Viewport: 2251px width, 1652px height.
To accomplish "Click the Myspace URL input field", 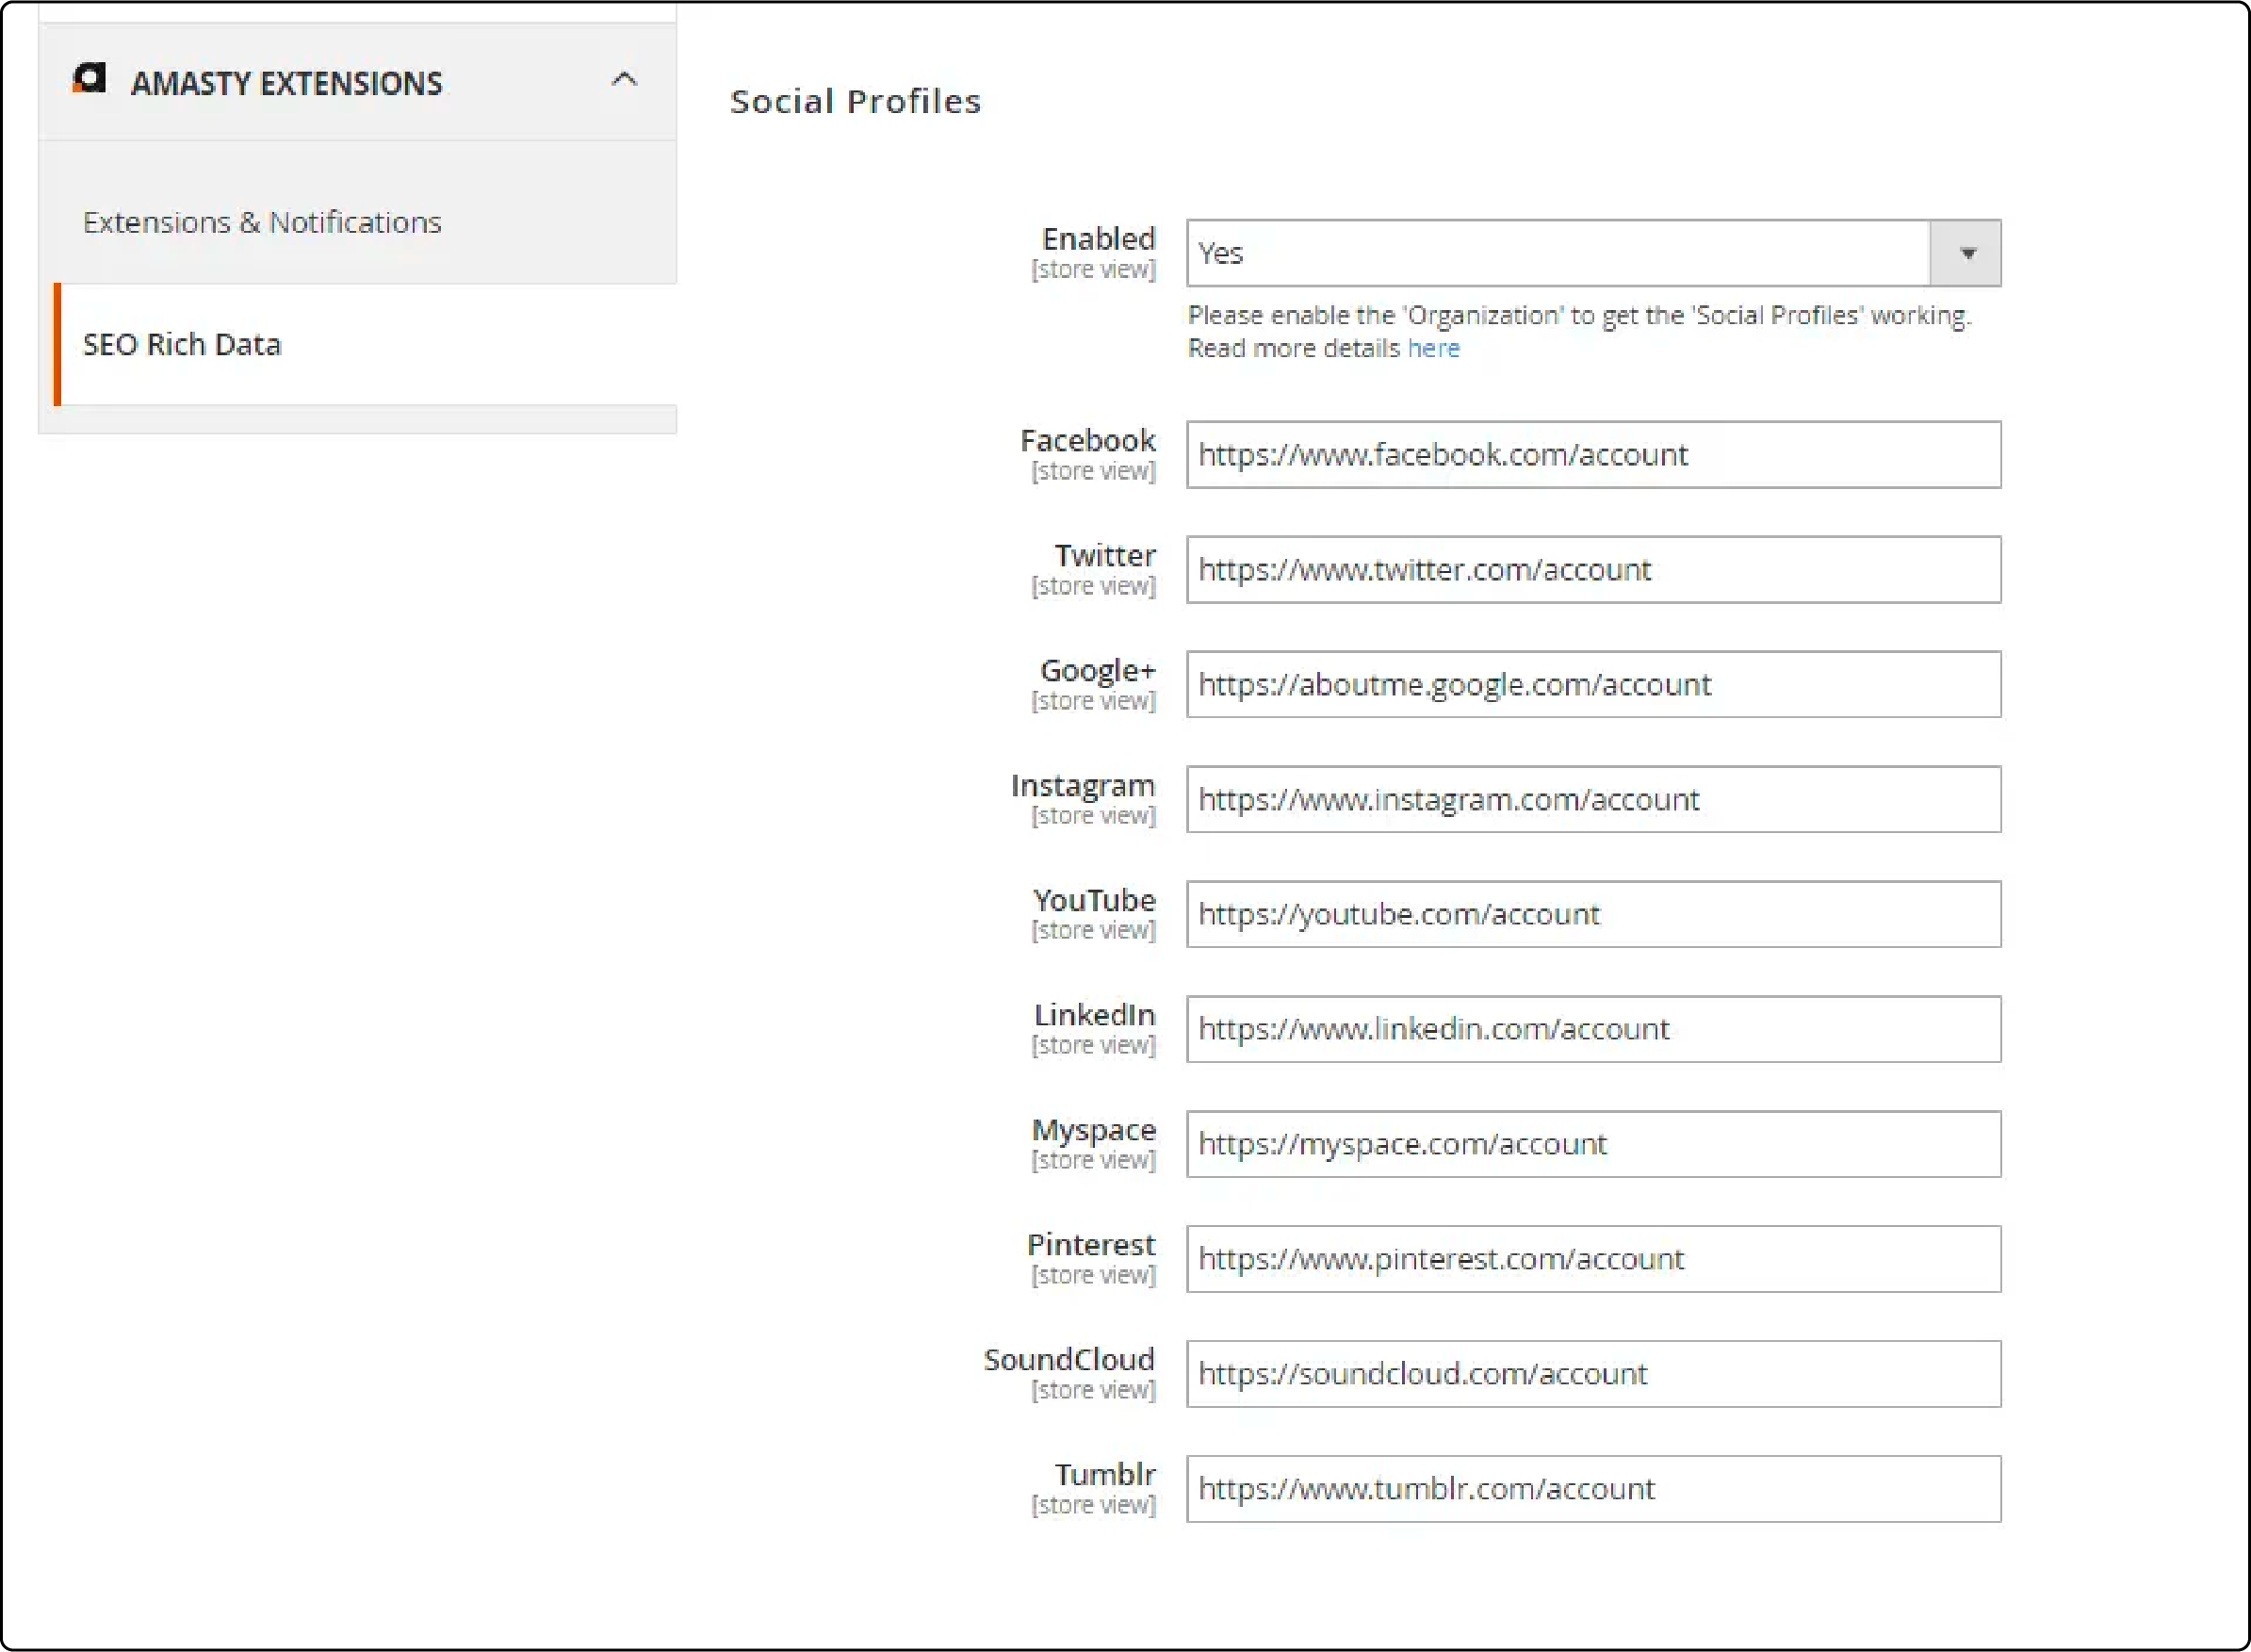I will pos(1593,1144).
